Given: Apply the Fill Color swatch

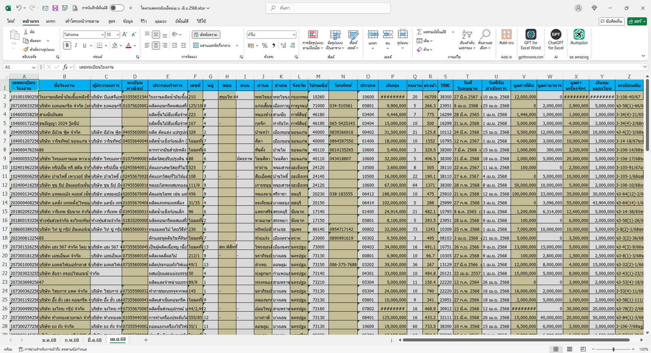Looking at the screenshot, I should coord(115,46).
